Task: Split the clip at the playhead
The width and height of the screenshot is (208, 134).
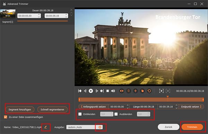Action: [x=122, y=91]
